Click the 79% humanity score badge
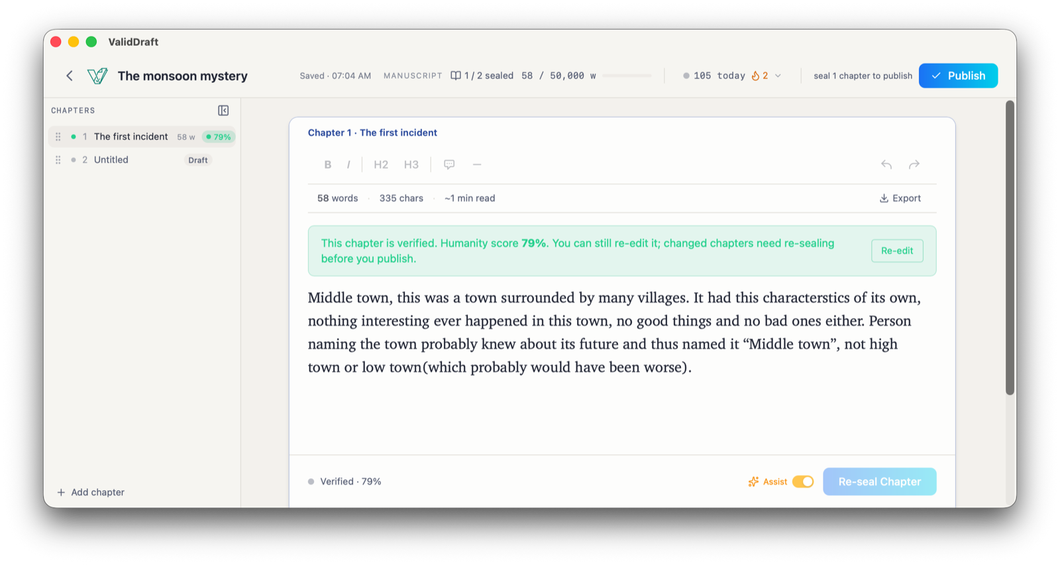 [x=219, y=137]
